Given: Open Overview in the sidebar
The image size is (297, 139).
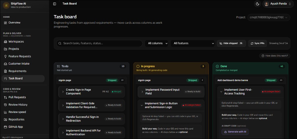Looking at the screenshot, I should tap(23, 23).
